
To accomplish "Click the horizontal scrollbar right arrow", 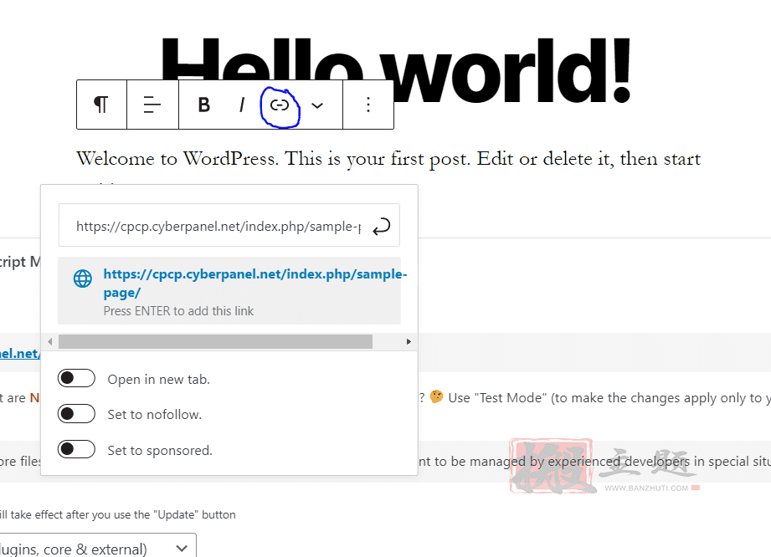I will click(x=409, y=341).
